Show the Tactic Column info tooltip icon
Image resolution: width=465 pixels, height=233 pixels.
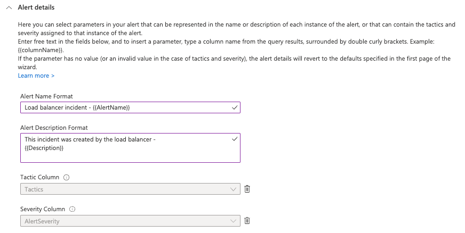[x=67, y=178]
